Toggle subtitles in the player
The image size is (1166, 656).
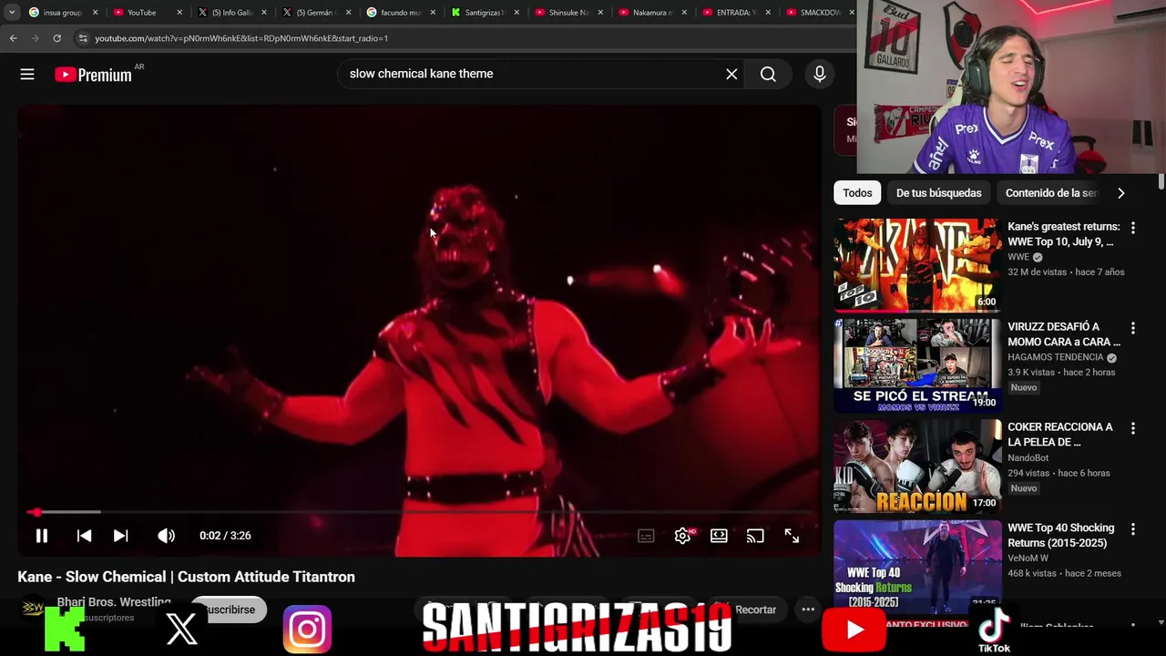[646, 536]
